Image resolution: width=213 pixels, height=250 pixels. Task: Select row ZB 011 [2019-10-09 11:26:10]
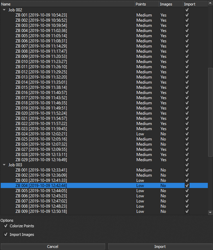104,67
